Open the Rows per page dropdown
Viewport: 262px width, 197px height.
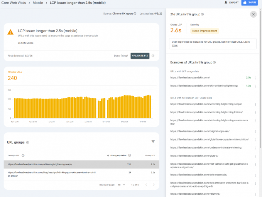click(122, 185)
